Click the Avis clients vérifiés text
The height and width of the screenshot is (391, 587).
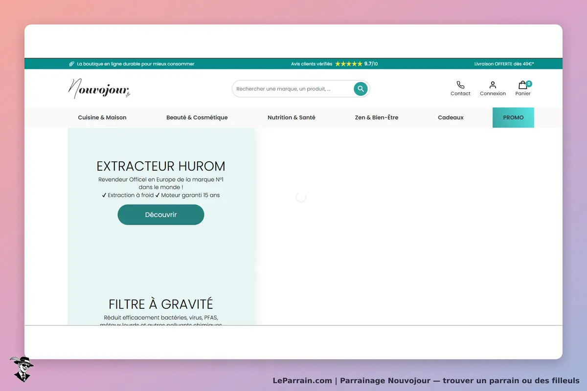click(x=312, y=64)
